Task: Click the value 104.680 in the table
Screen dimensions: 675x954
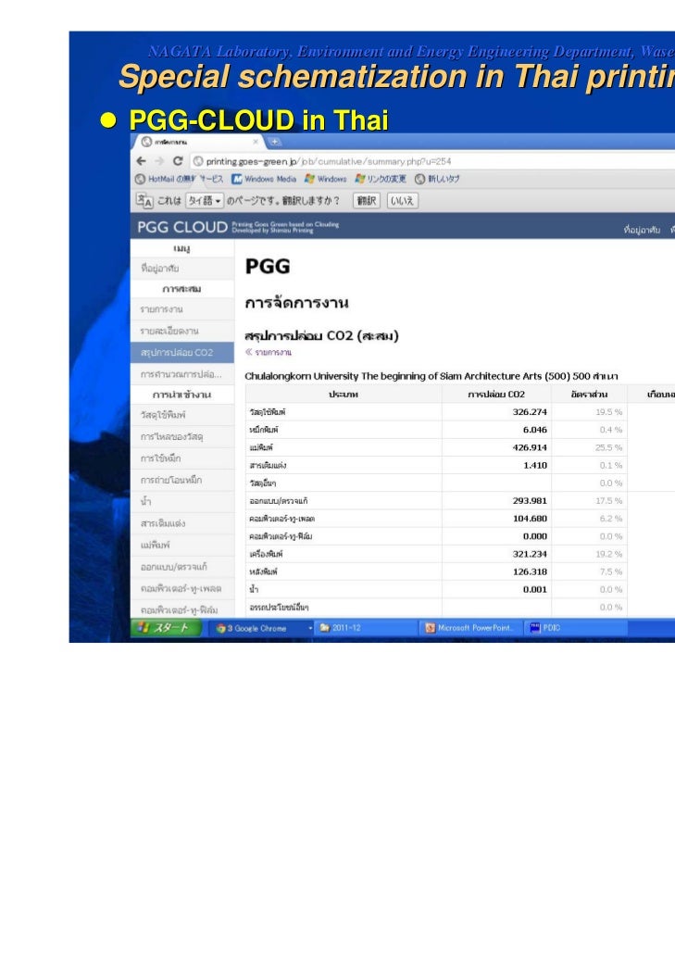Action: point(530,519)
